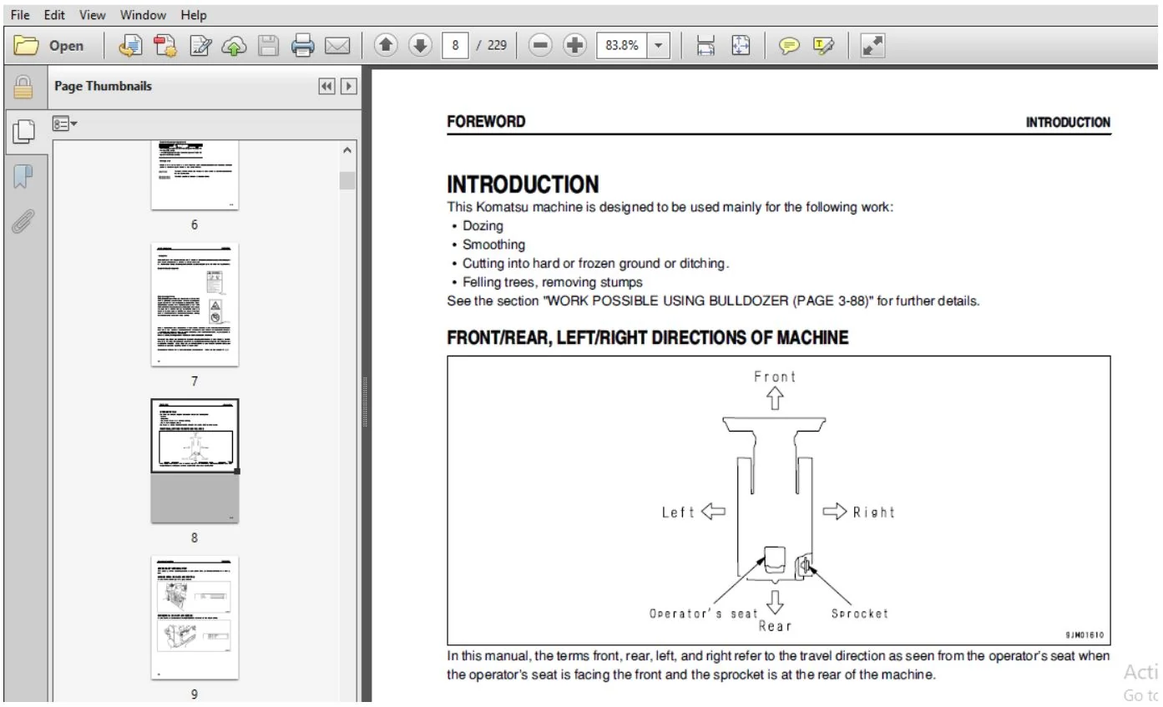Click the Open folder button
Image resolution: width=1163 pixels, height=707 pixels.
[x=50, y=46]
